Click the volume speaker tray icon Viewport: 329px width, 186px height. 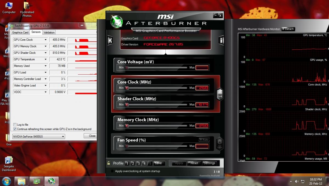tap(297, 181)
